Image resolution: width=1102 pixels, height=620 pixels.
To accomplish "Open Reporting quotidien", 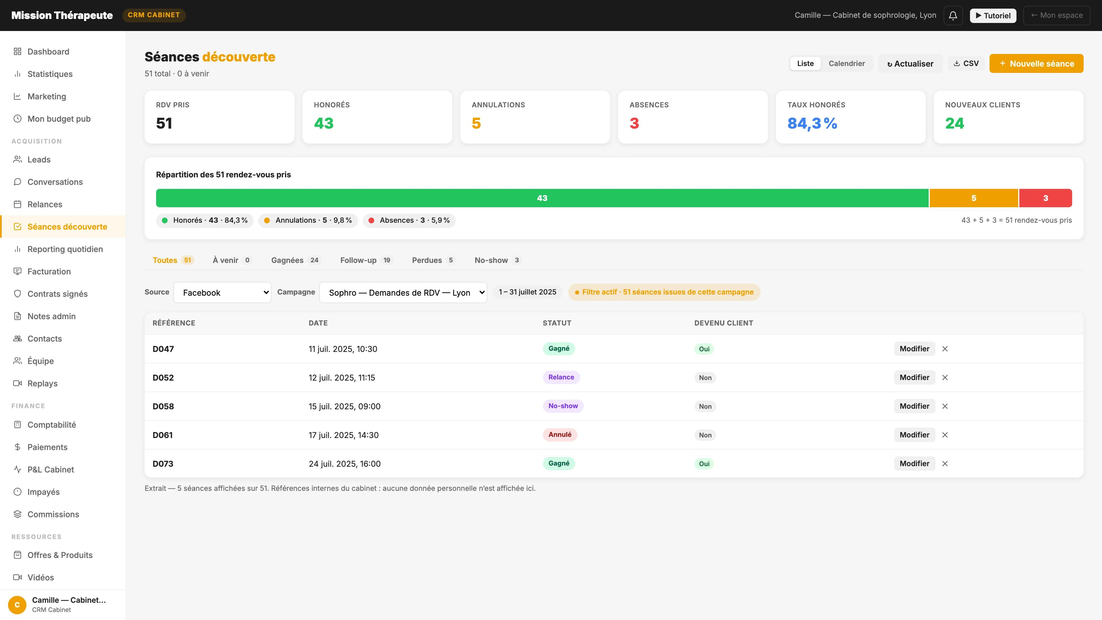I will 63,249.
